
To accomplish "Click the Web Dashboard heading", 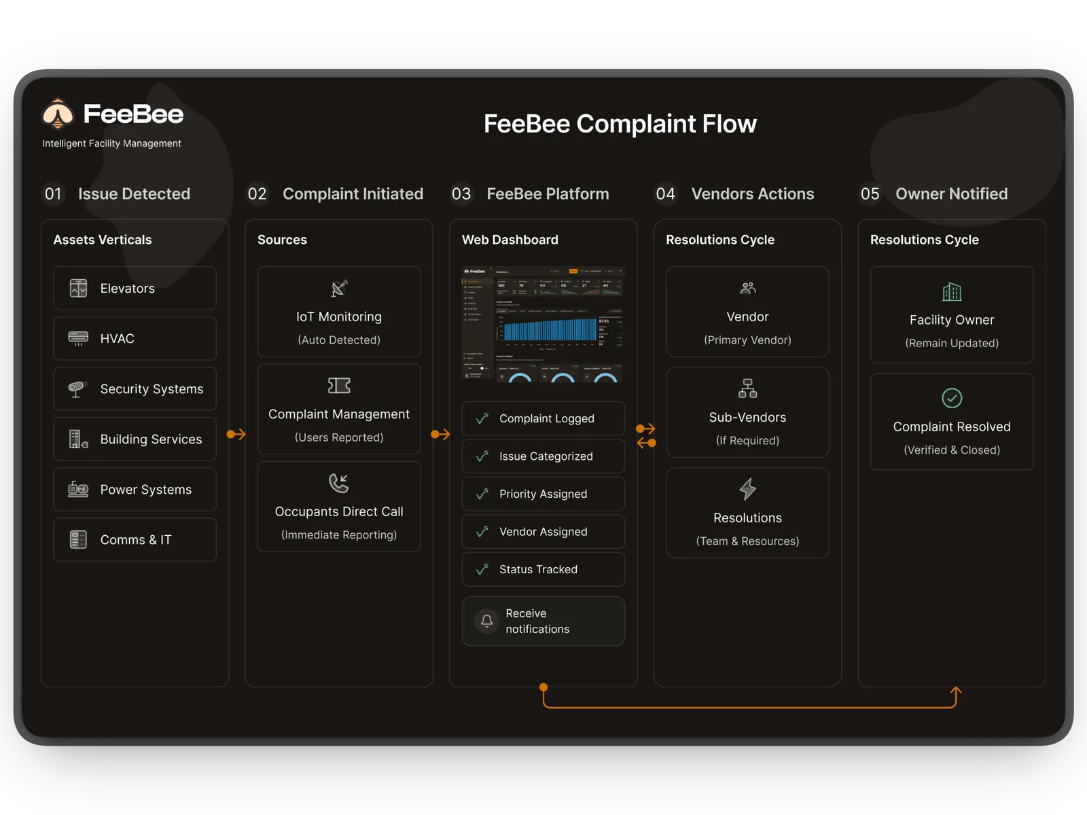I will pos(510,240).
